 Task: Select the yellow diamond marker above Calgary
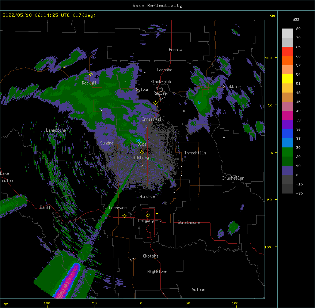click(148, 215)
